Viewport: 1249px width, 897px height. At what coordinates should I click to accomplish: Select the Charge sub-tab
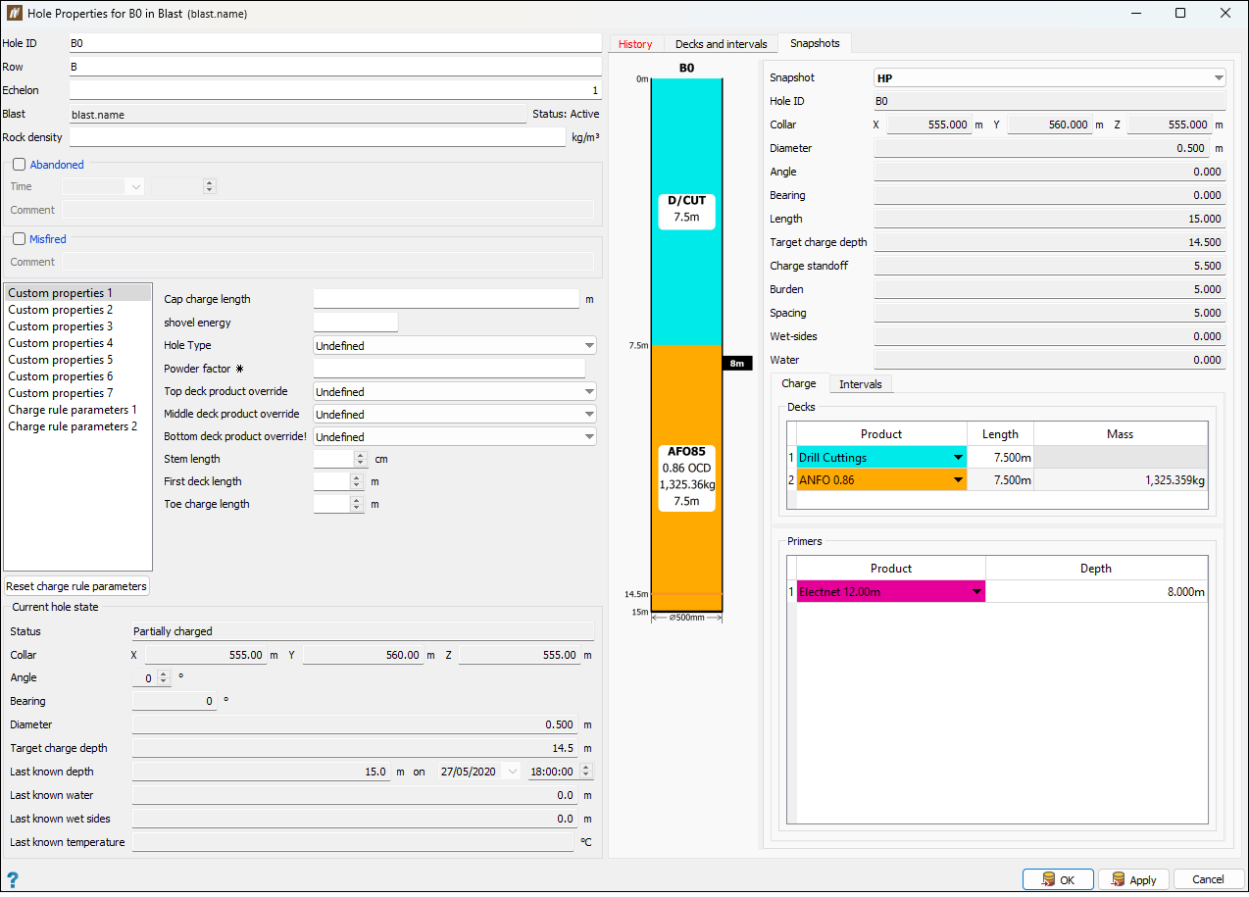pos(799,383)
